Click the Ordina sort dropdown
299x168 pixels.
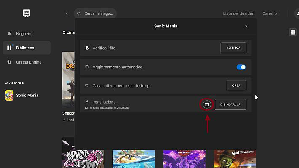pos(69,32)
